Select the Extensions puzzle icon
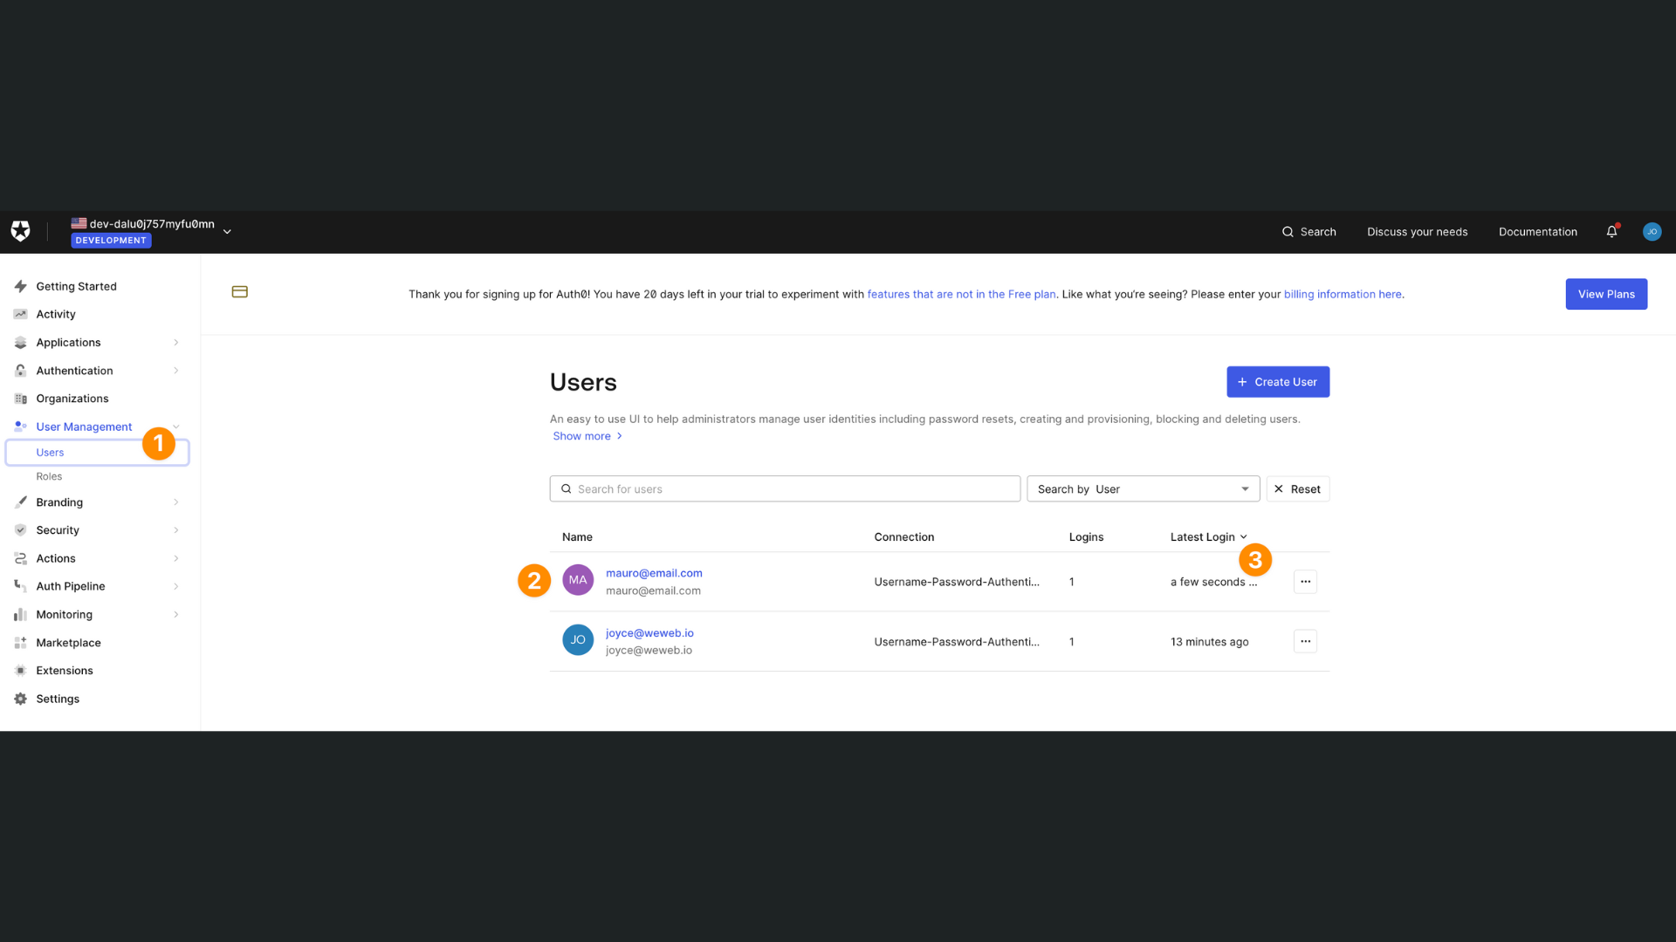The width and height of the screenshot is (1676, 942). click(x=20, y=670)
